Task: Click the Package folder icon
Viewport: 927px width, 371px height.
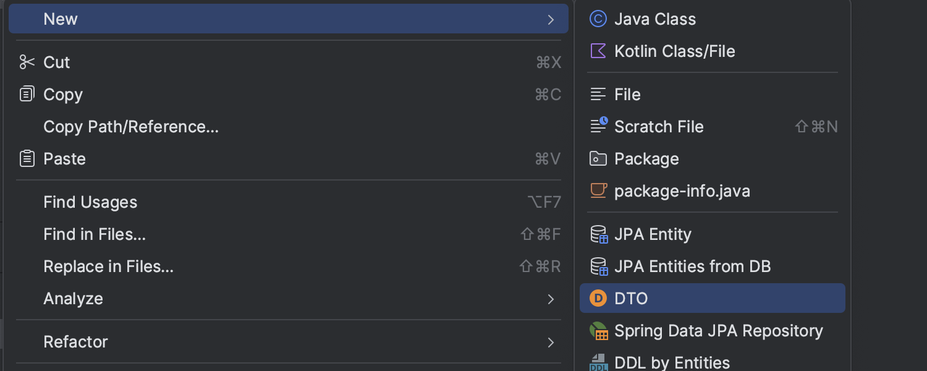Action: 598,159
